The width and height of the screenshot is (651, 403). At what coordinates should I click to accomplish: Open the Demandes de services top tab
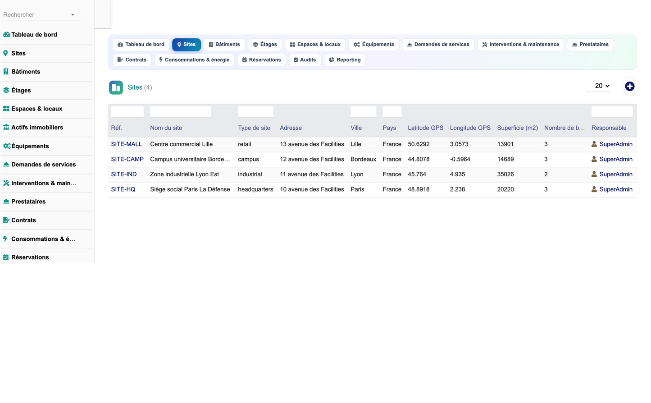(x=438, y=45)
